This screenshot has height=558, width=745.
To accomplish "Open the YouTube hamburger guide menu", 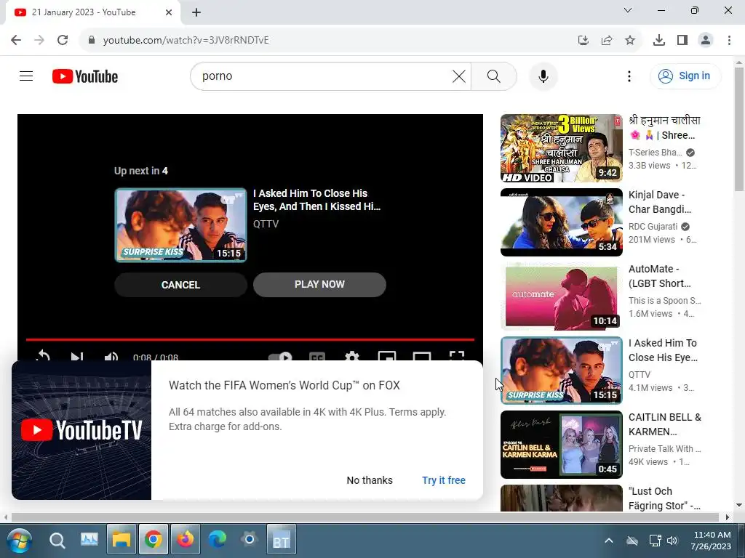I will pyautogui.click(x=26, y=76).
